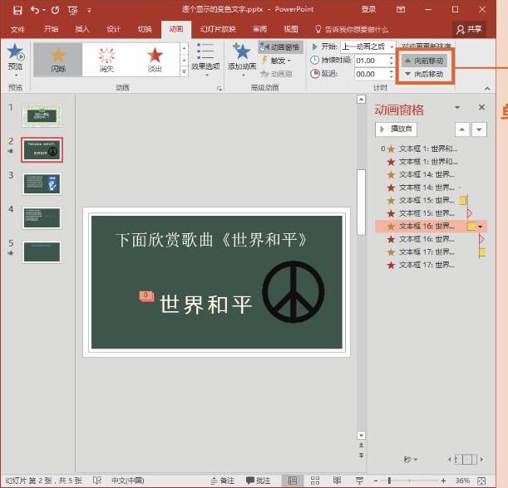Select slide 3 thumbnail
Image resolution: width=508 pixels, height=488 pixels.
(42, 183)
